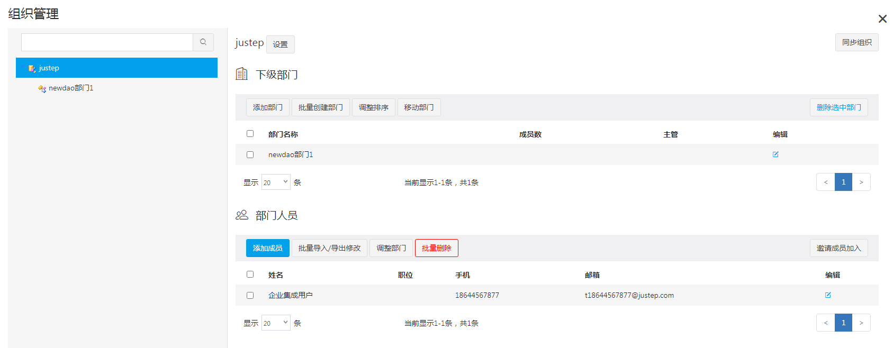The image size is (893, 348).
Task: Click the red 批量删除 button
Action: click(x=437, y=248)
